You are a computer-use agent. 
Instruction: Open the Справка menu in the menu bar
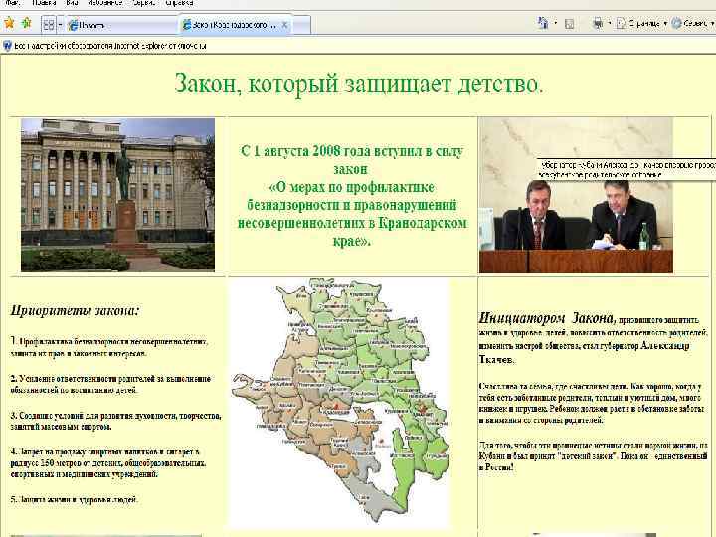(179, 3)
